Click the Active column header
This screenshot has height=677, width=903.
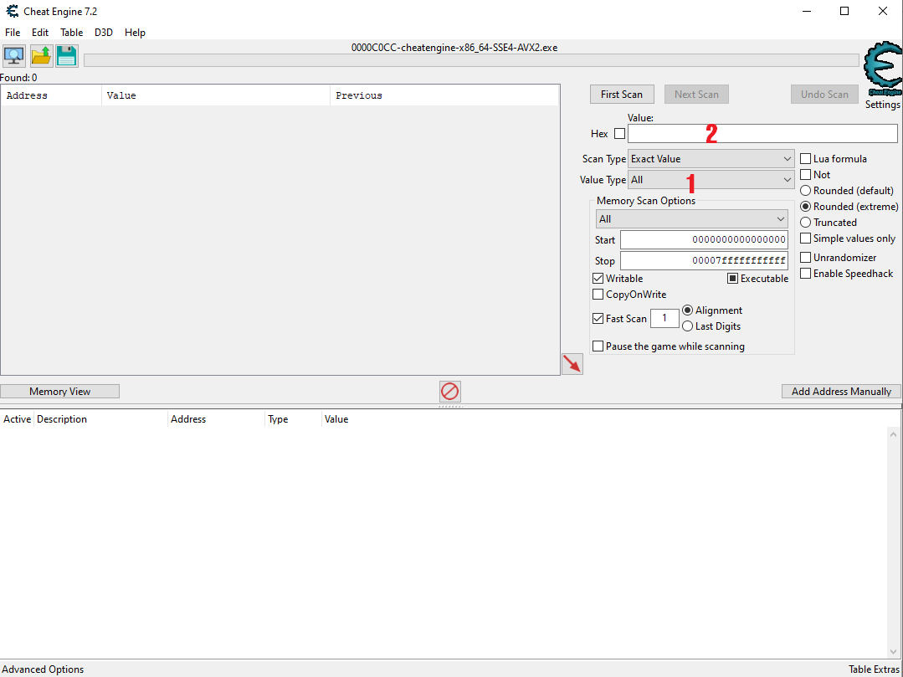click(18, 419)
